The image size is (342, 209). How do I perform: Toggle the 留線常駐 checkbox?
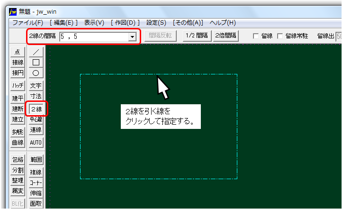pyautogui.click(x=280, y=36)
